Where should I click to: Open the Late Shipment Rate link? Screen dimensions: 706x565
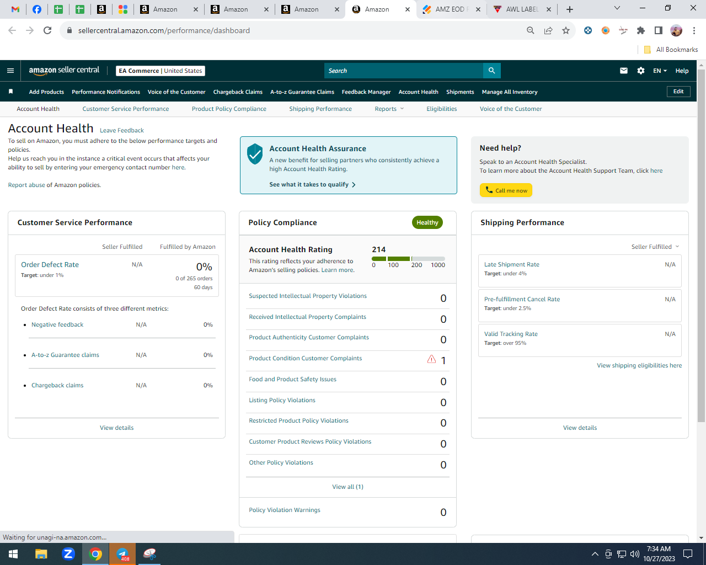pos(512,264)
